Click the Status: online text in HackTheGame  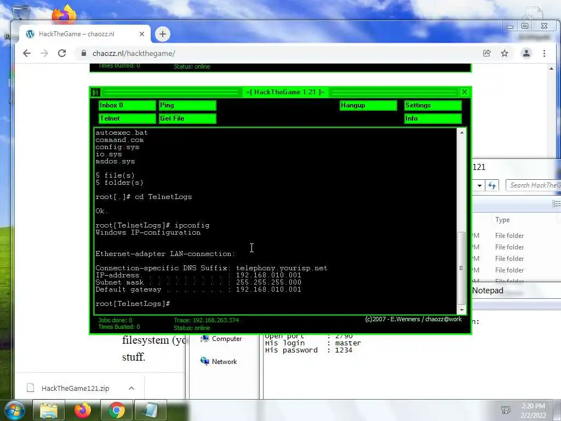[x=192, y=328]
